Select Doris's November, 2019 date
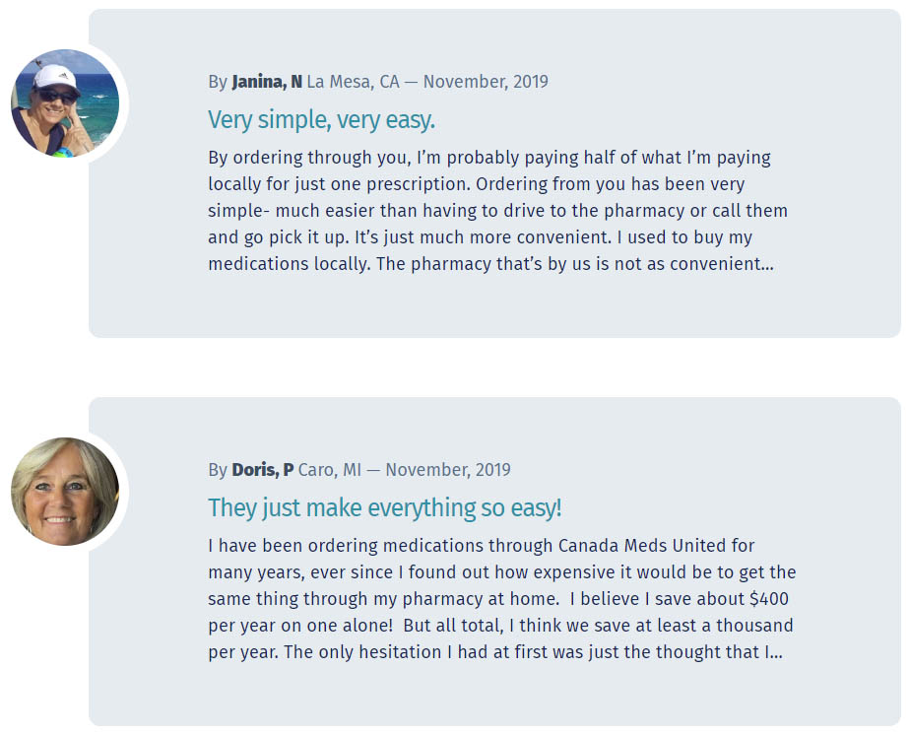The height and width of the screenshot is (736, 910). point(448,470)
